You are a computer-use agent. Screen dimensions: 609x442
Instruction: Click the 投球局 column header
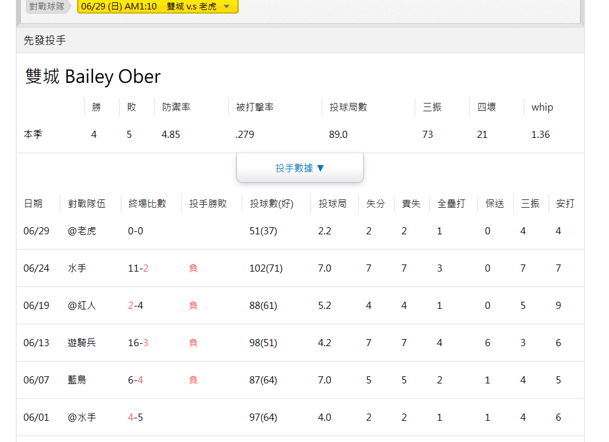[332, 204]
